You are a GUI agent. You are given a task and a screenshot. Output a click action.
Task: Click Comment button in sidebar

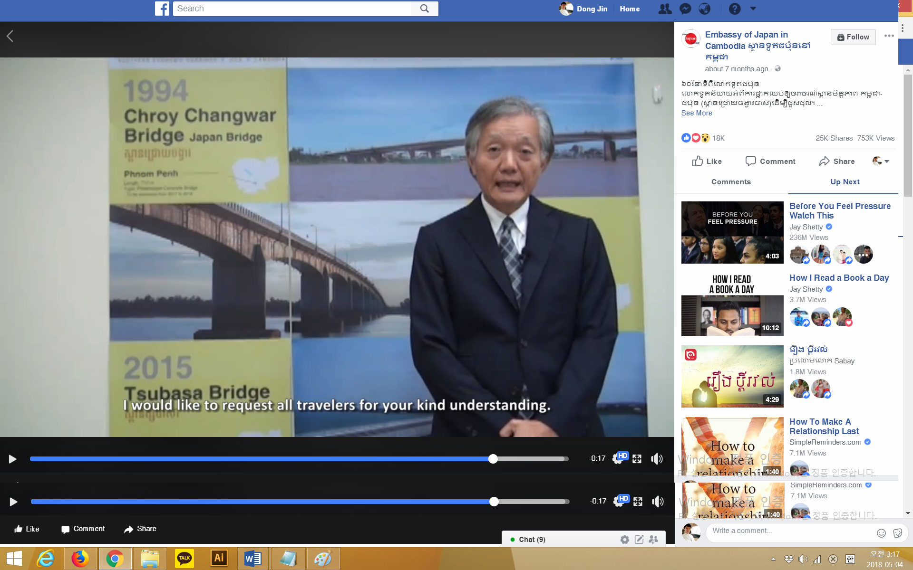[770, 161]
